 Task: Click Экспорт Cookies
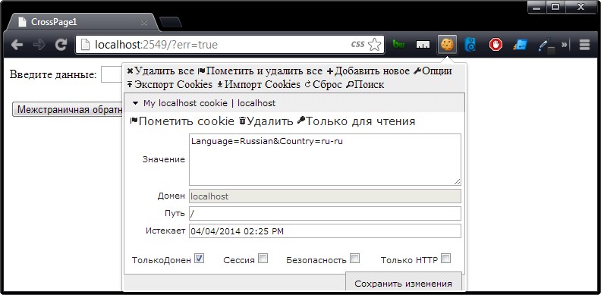coord(169,84)
